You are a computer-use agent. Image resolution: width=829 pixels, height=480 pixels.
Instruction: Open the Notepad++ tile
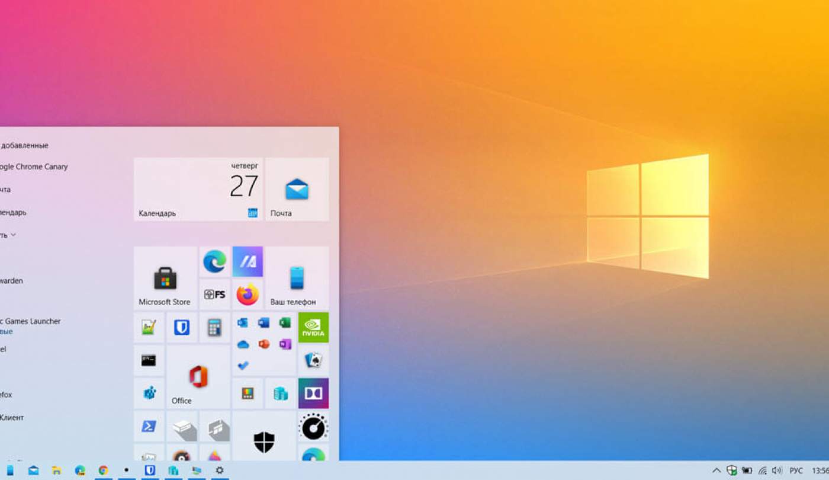click(x=149, y=327)
